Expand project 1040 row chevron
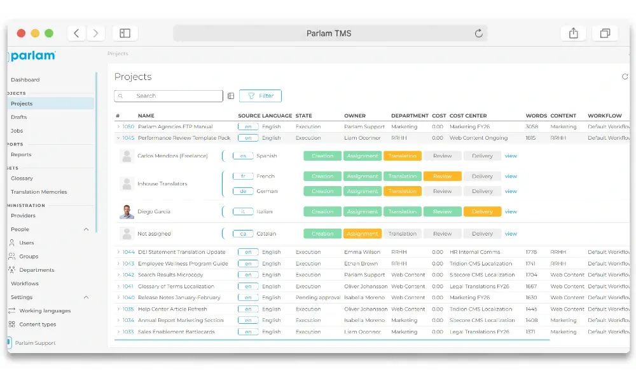This screenshot has height=381, width=636. pos(118,298)
